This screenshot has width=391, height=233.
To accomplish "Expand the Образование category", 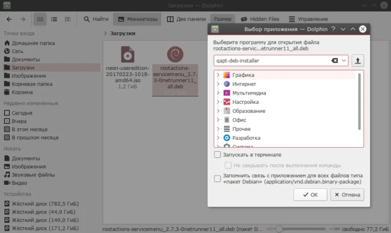I will point(218,111).
